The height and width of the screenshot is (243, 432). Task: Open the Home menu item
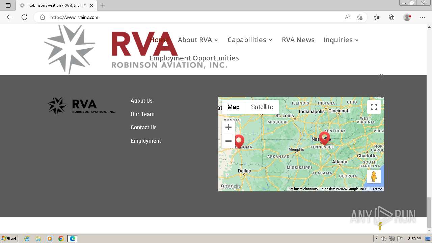[159, 40]
